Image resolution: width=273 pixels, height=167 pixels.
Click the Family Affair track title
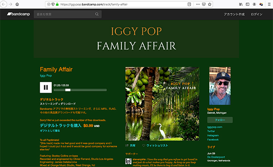pos(56,69)
